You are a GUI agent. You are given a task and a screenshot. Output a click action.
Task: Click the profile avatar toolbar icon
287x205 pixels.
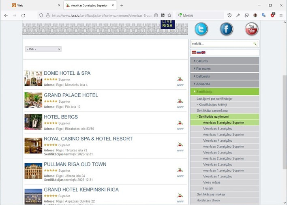coord(255,15)
